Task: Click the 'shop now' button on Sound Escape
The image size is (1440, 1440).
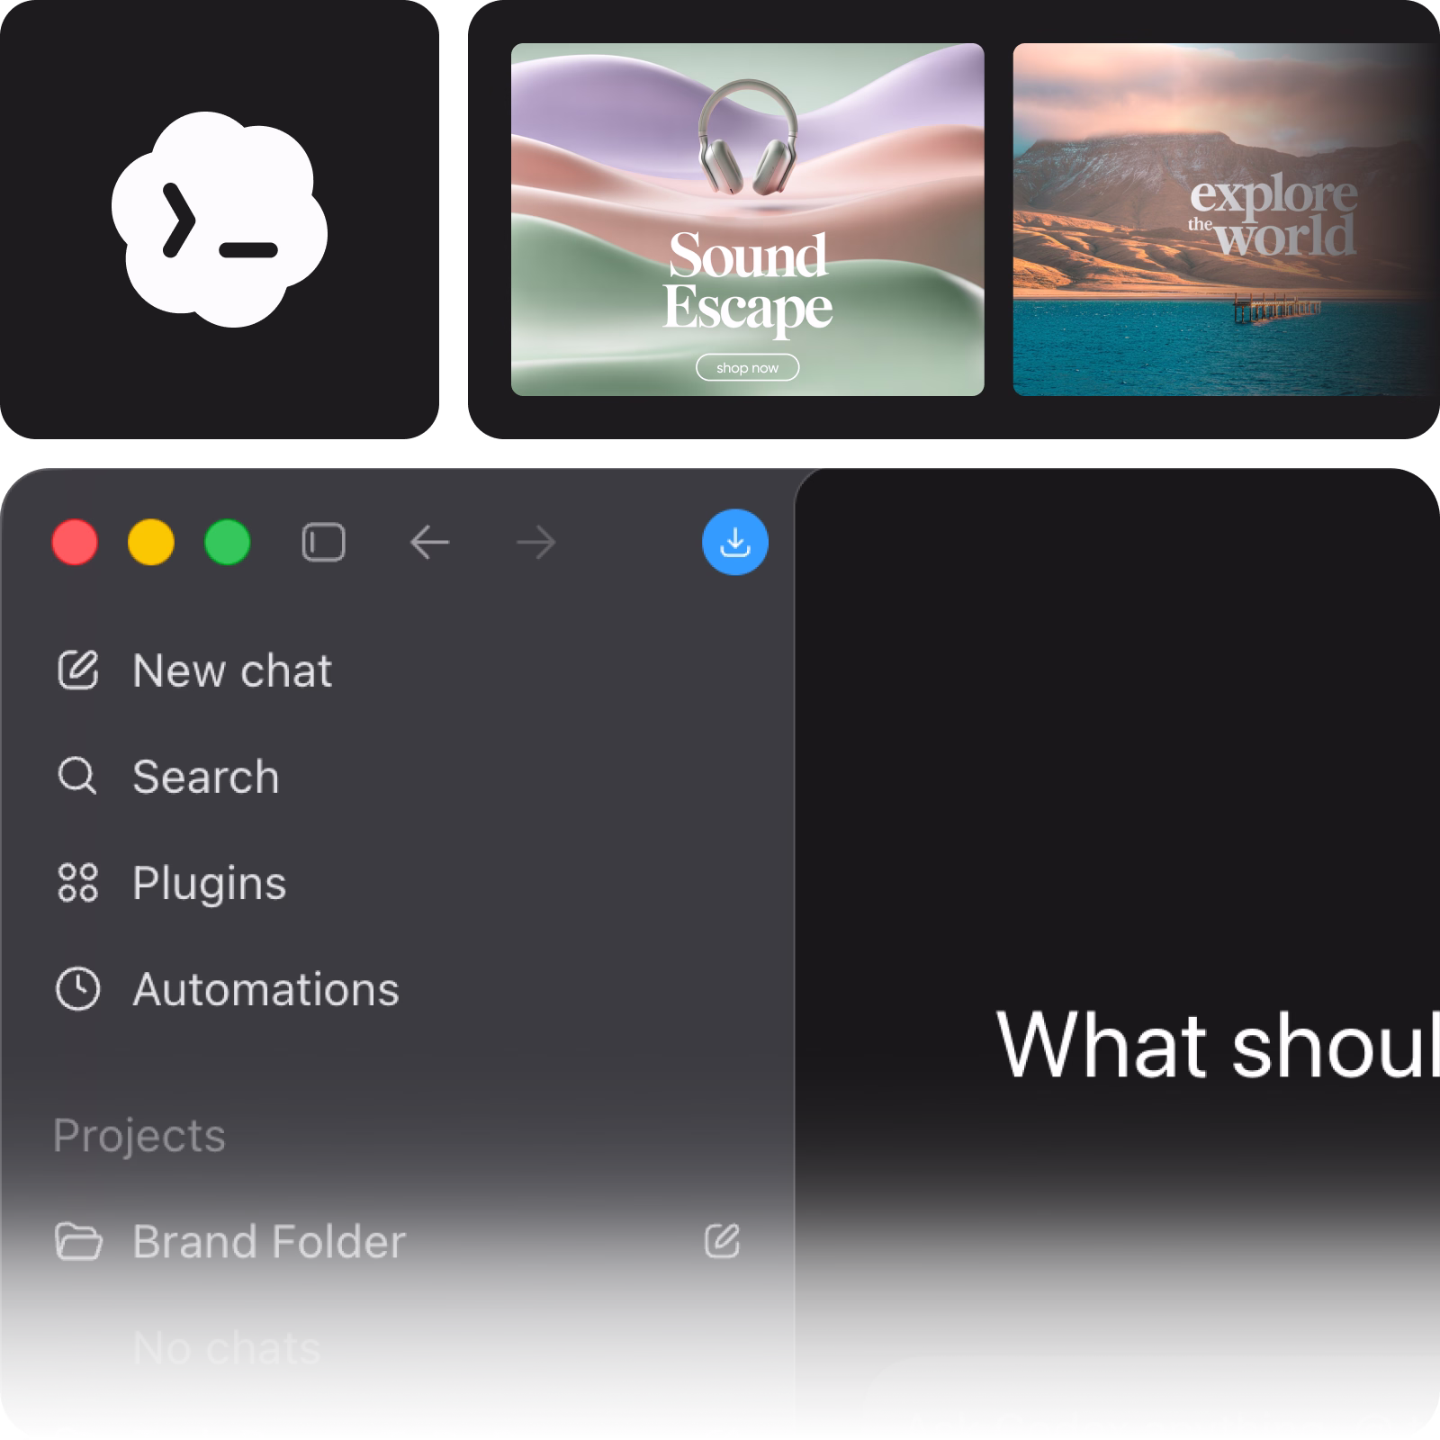Action: click(747, 367)
